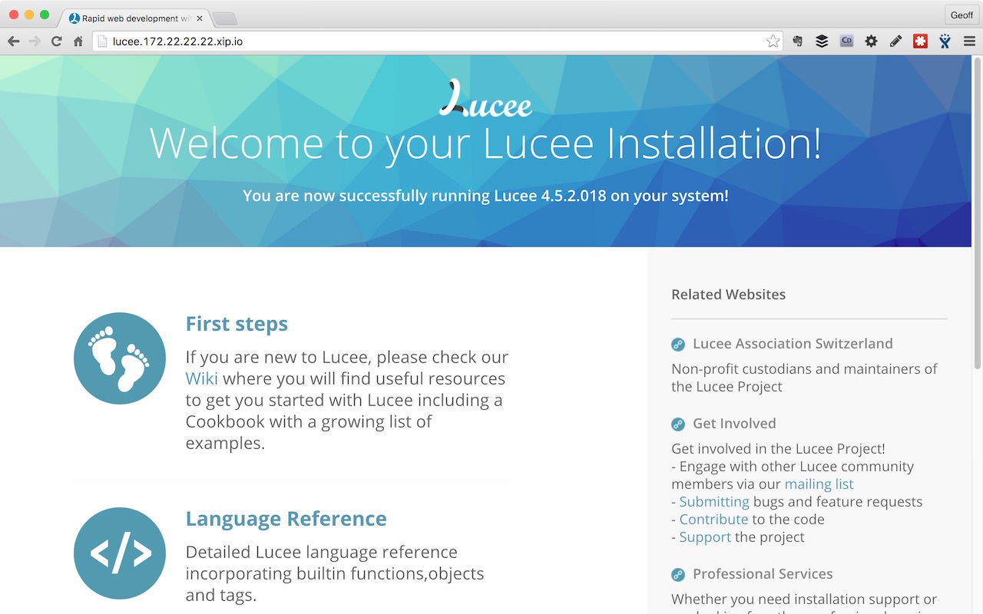The image size is (983, 614).
Task: Click the LastPass extension icon
Action: coord(920,41)
